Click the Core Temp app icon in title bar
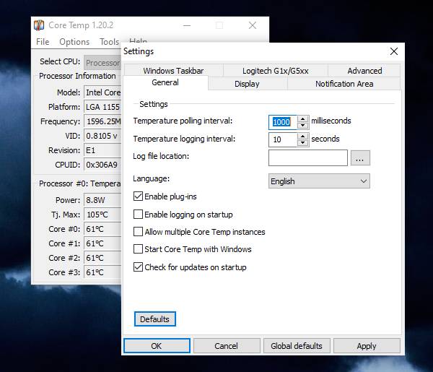Image resolution: width=433 pixels, height=372 pixels. 39,25
